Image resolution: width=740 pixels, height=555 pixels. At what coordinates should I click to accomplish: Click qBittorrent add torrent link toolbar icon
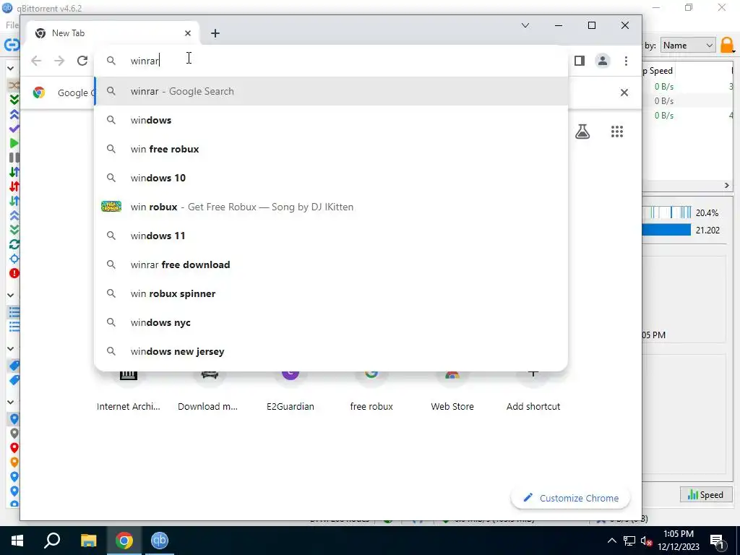pyautogui.click(x=12, y=45)
